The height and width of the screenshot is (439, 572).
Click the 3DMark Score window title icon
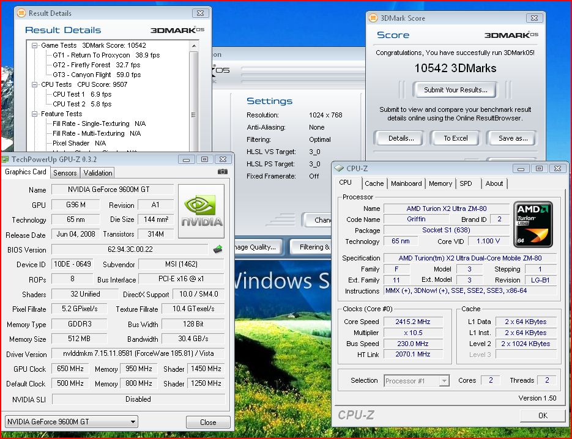pos(373,18)
